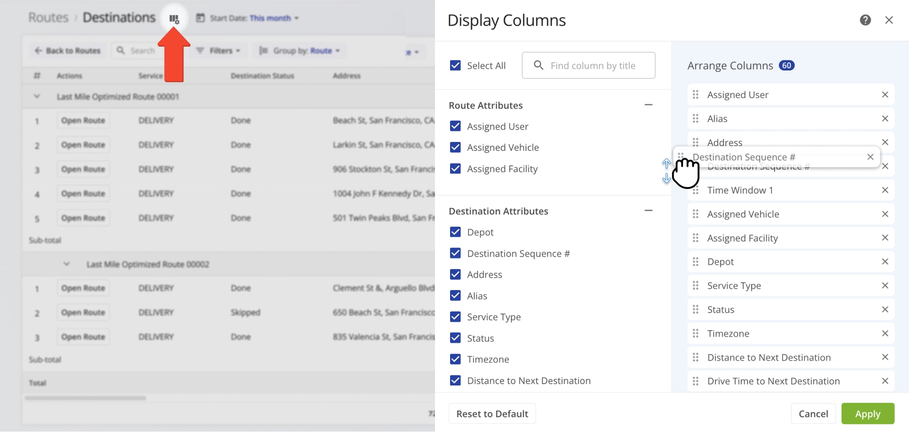Go to Routes in the breadcrumb
The width and height of the screenshot is (909, 432).
(48, 17)
